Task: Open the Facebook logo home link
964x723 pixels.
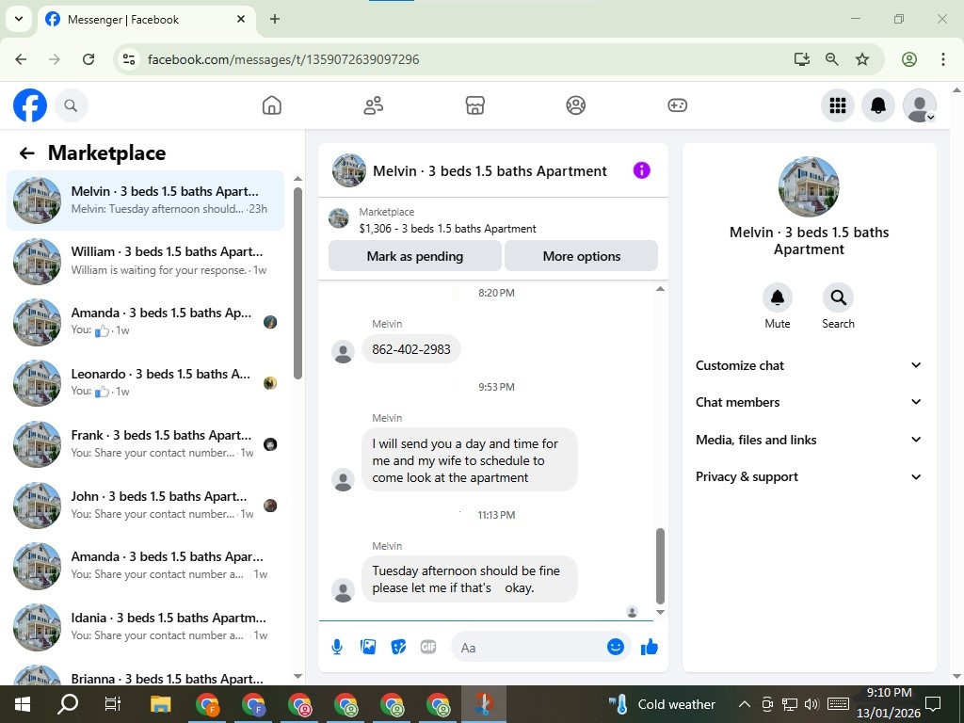Action: (x=30, y=105)
